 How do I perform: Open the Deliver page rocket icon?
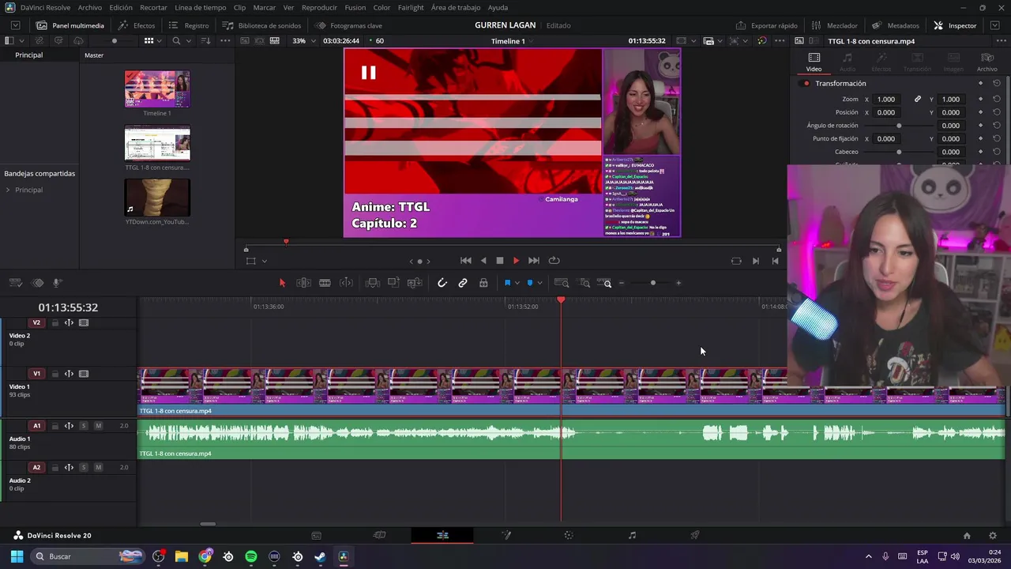coord(695,535)
